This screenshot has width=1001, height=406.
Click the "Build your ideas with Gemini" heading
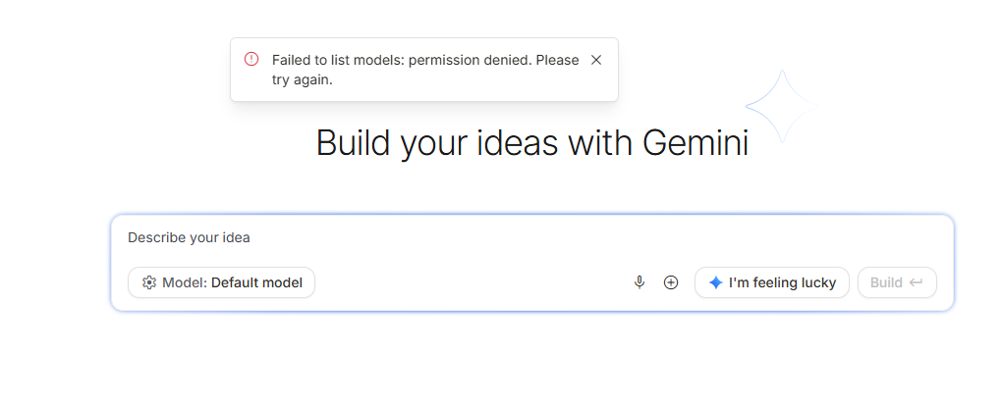[531, 143]
